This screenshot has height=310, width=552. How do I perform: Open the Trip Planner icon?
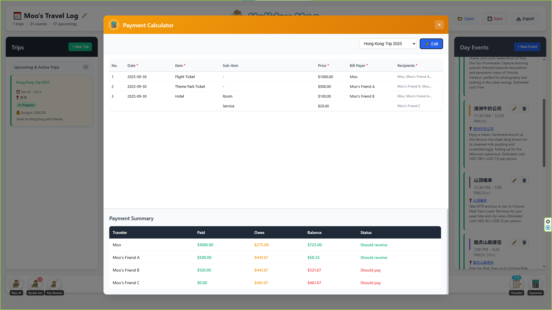[x=54, y=284]
